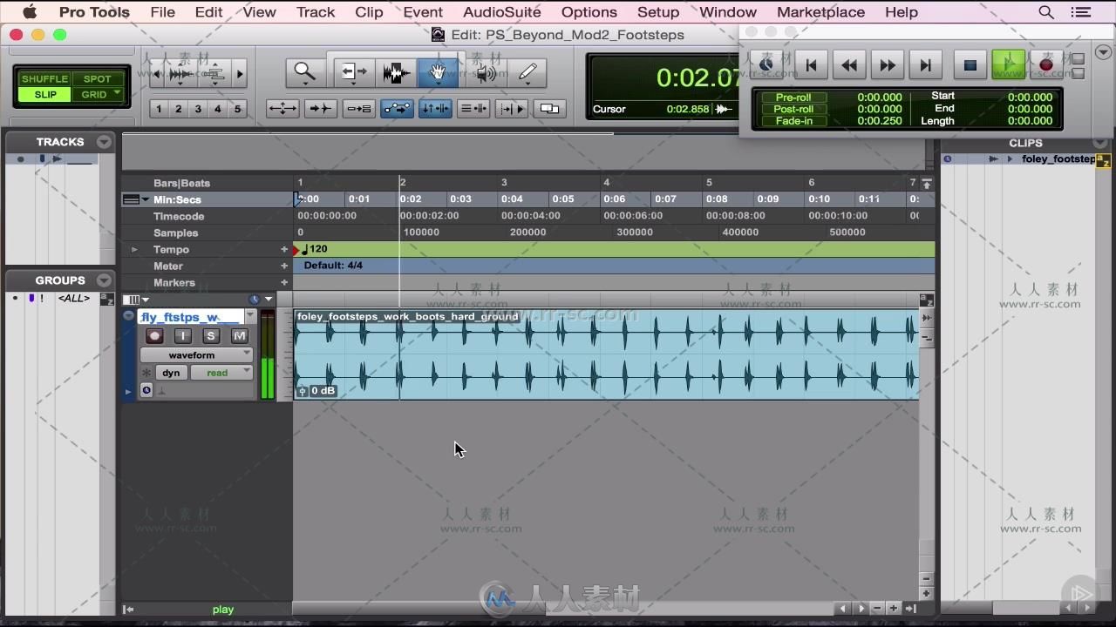Adjust audio waveform zoom height
1116x627 pixels.
tap(180, 74)
